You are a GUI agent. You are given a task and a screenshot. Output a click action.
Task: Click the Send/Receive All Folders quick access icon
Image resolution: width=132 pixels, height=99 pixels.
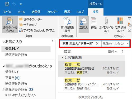7,4
